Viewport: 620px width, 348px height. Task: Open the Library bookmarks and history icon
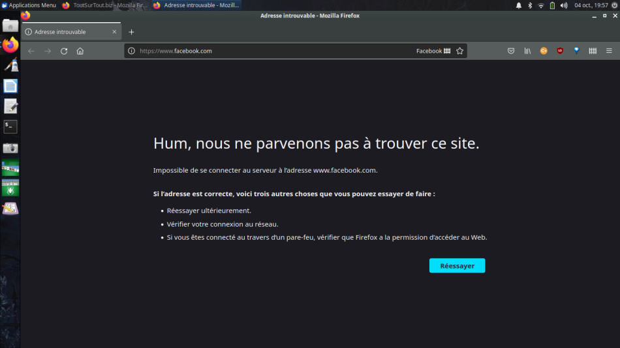click(x=527, y=51)
